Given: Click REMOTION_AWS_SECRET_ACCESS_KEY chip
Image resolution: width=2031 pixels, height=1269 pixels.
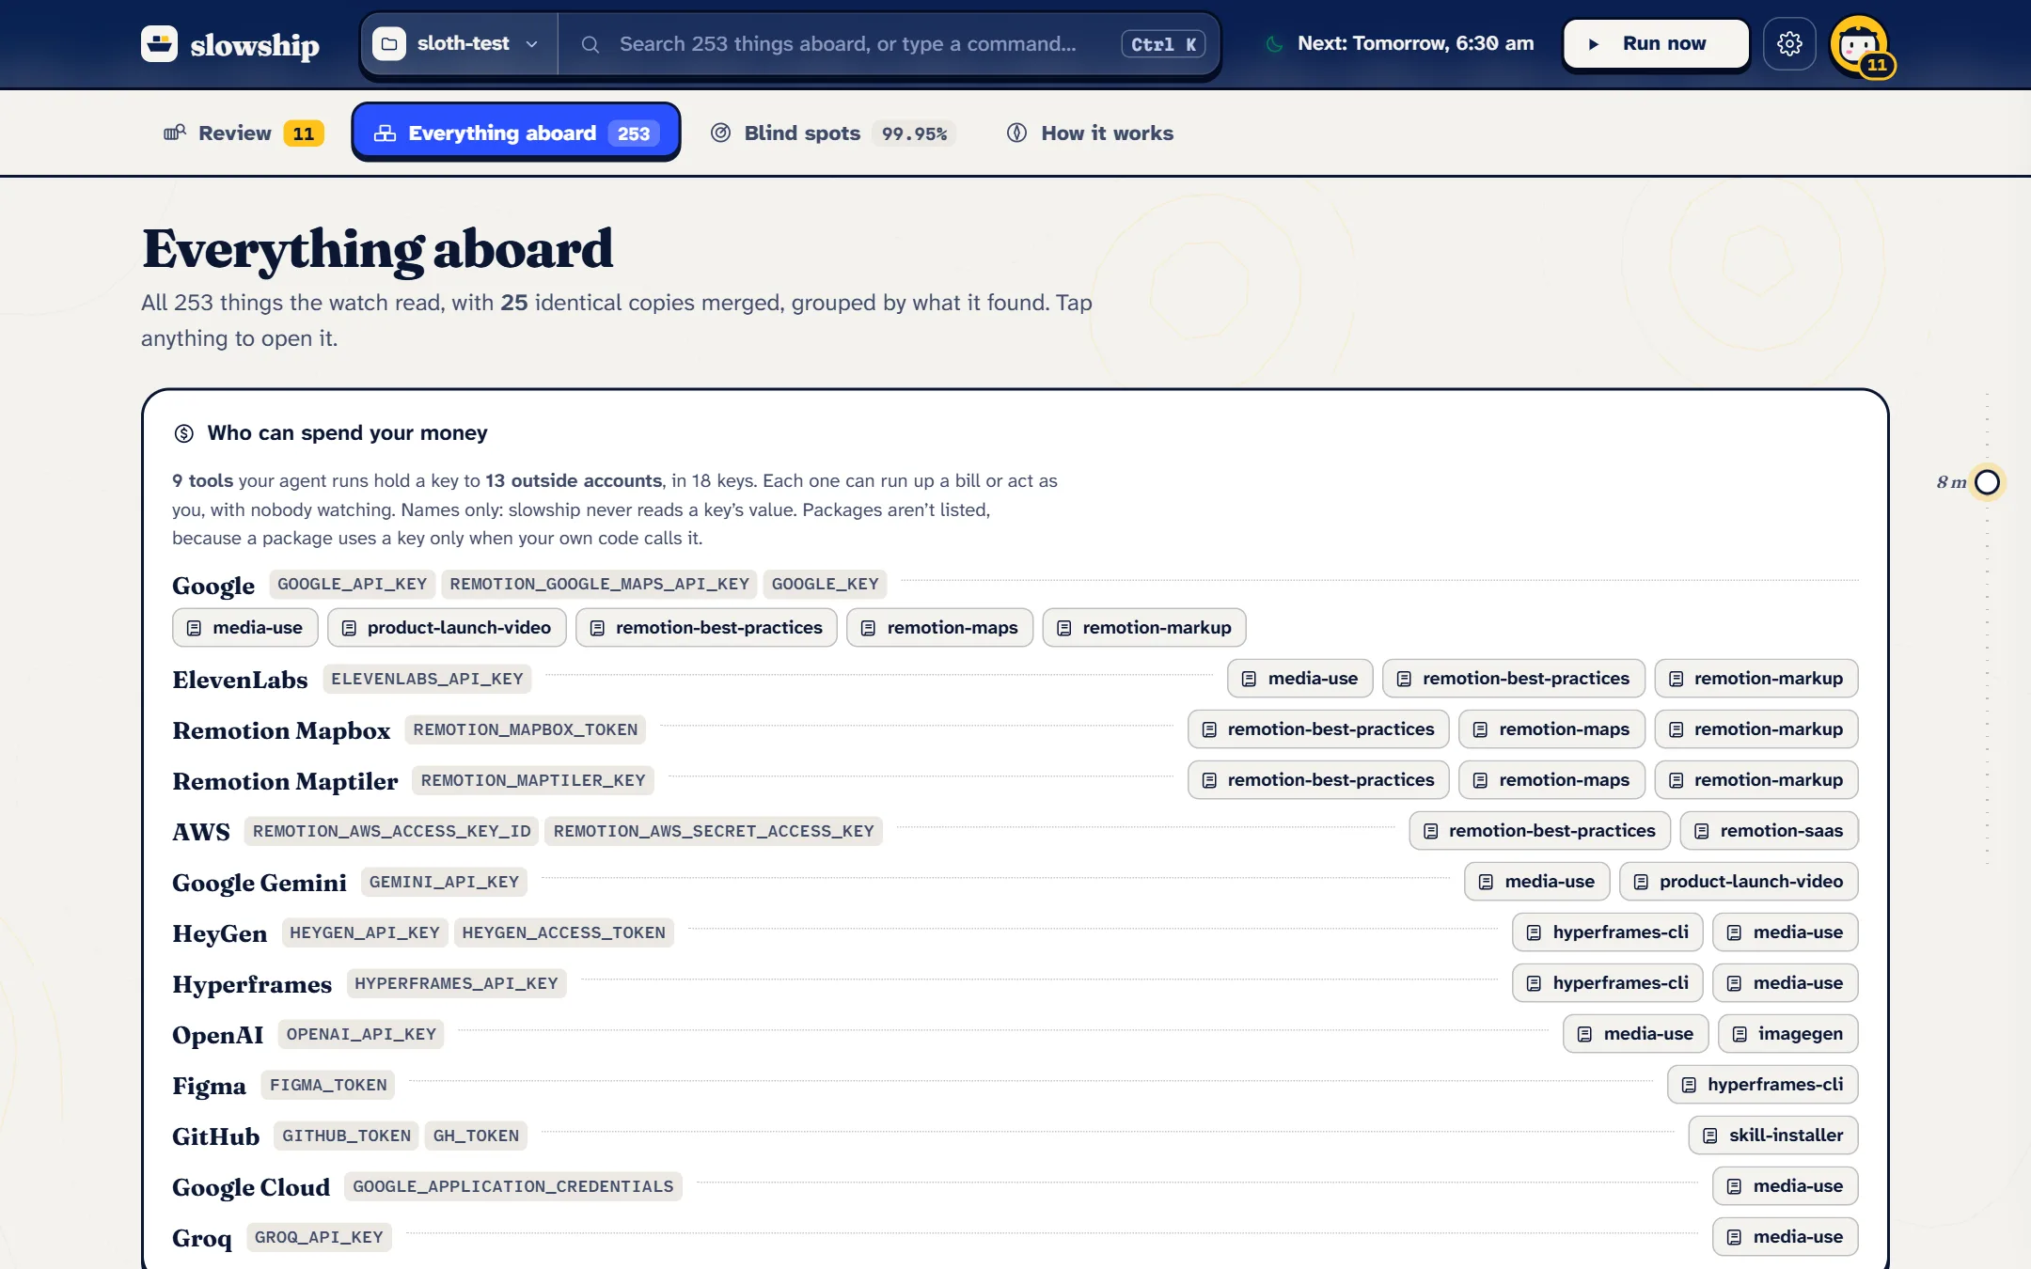Looking at the screenshot, I should [x=713, y=831].
